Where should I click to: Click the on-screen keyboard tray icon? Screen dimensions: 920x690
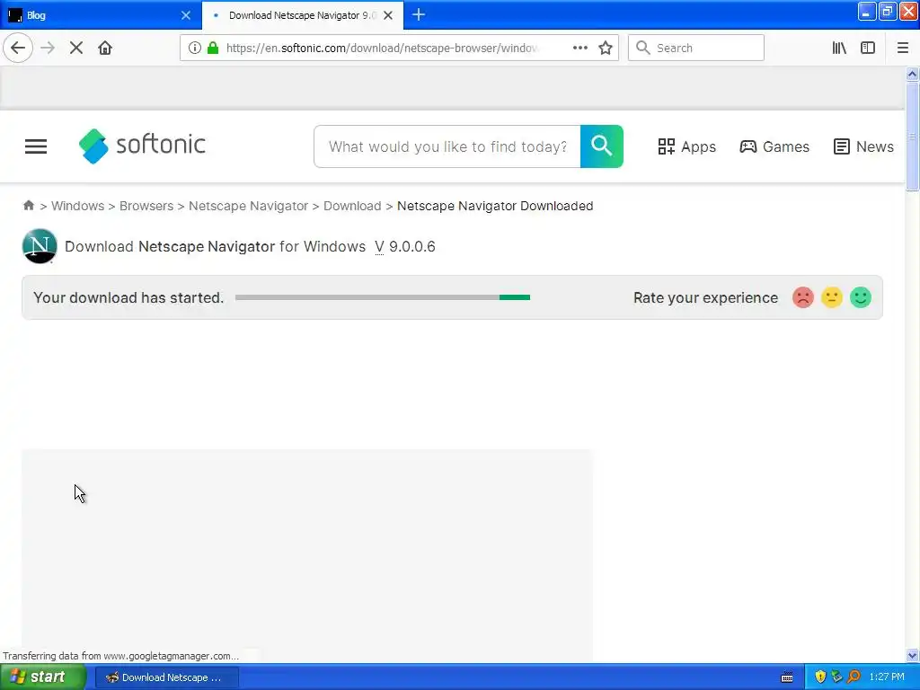point(787,677)
